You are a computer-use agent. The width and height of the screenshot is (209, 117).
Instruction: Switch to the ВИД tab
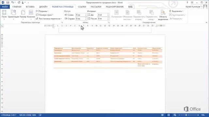(x=130, y=6)
